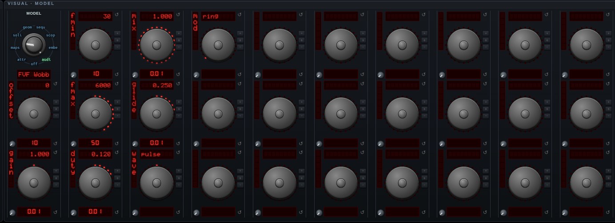The height and width of the screenshot is (223, 615).
Task: Select the attr model mode
Action: (22, 59)
